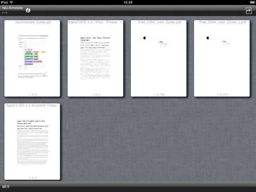Open Apple's iOS 4.2 Available Today document
The width and height of the screenshot is (256, 192).
(32, 141)
